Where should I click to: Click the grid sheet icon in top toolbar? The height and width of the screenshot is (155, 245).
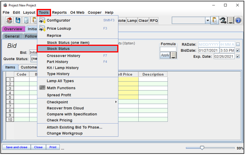(231, 21)
